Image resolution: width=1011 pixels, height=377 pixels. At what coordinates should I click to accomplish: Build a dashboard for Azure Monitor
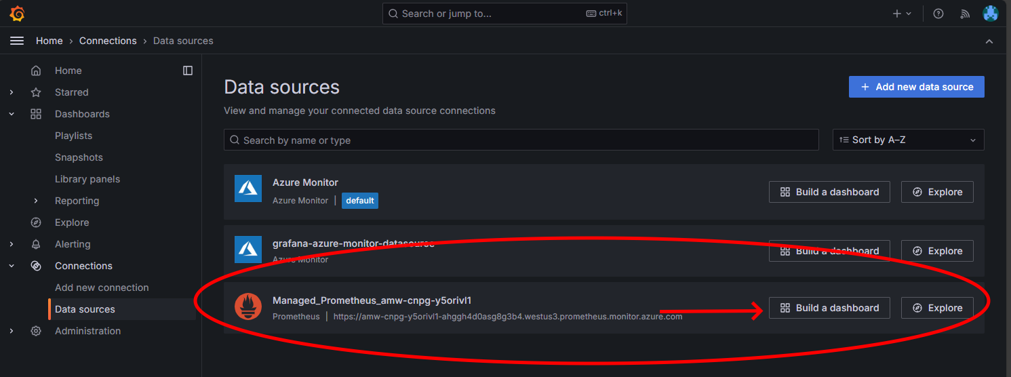(x=829, y=192)
